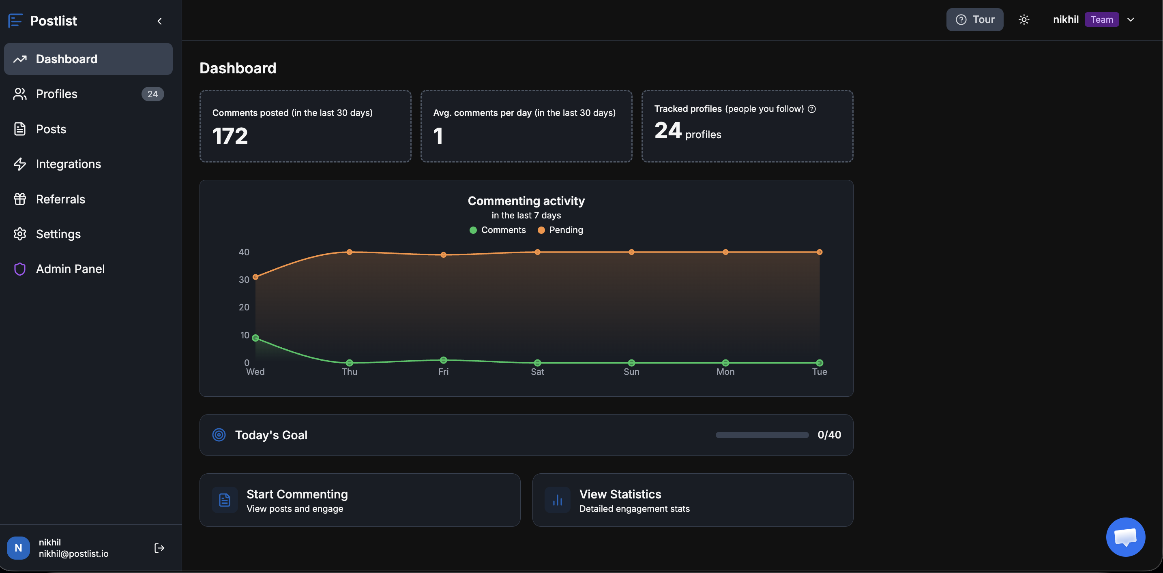Screen dimensions: 1163x573
Task: Toggle light/dark theme with the sun icon
Action: coord(1024,19)
